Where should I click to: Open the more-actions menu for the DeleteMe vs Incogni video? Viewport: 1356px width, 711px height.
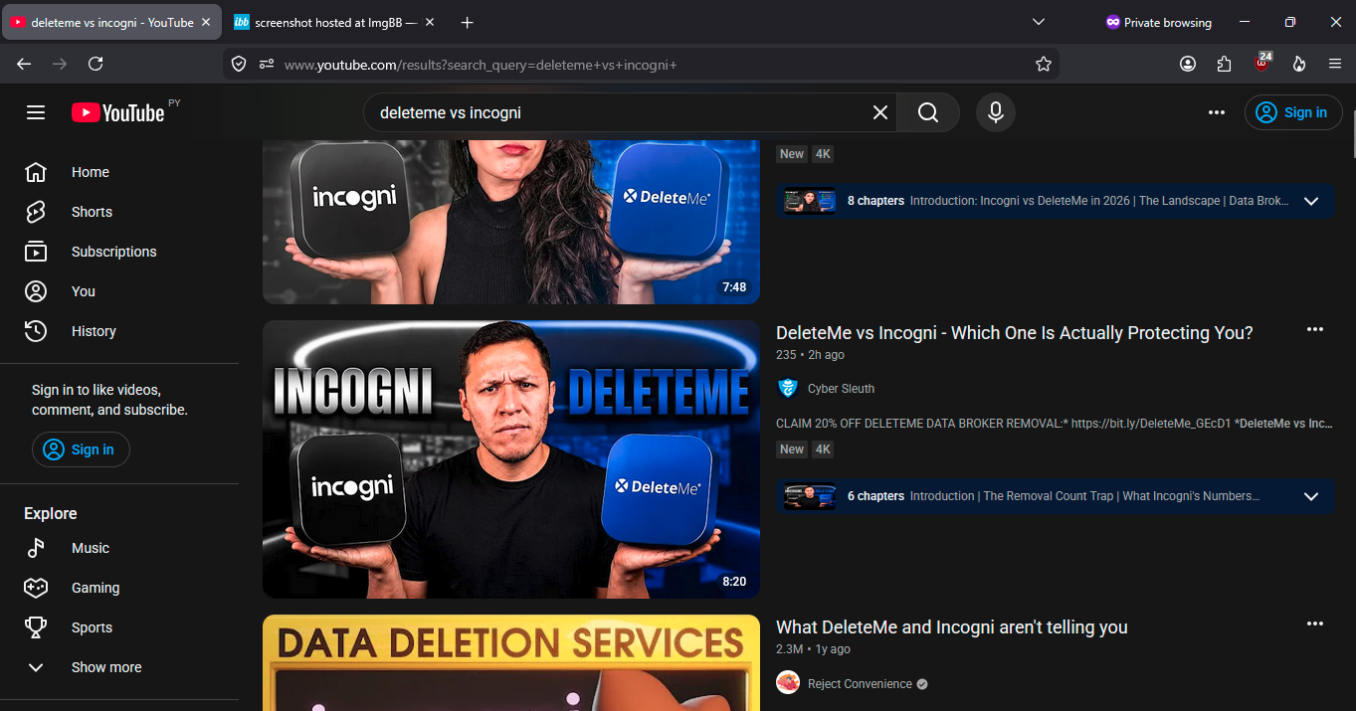[1315, 329]
